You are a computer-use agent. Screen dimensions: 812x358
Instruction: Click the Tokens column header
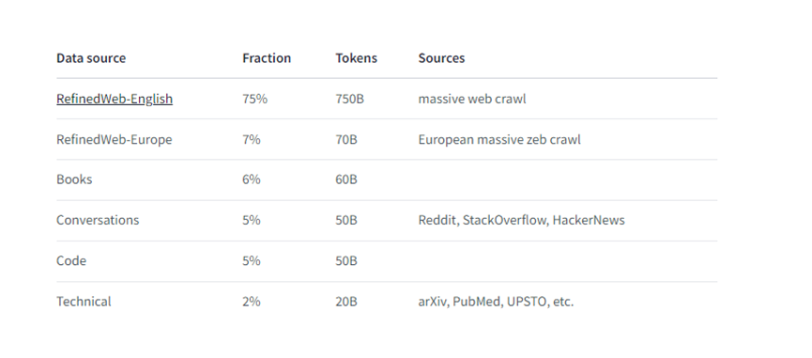coord(357,58)
